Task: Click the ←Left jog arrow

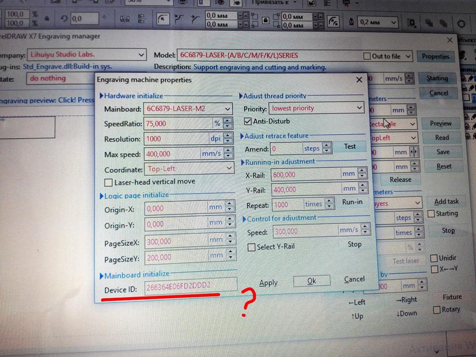Action: point(357,302)
